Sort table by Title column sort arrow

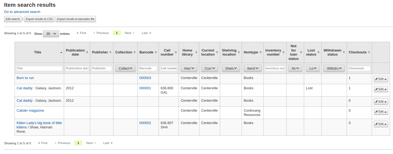pyautogui.click(x=61, y=52)
